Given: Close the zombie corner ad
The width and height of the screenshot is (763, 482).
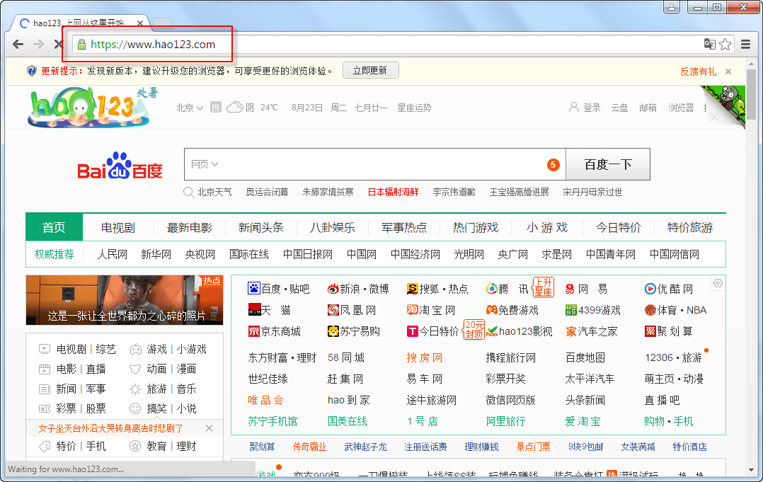Looking at the screenshot, I should click(x=714, y=117).
